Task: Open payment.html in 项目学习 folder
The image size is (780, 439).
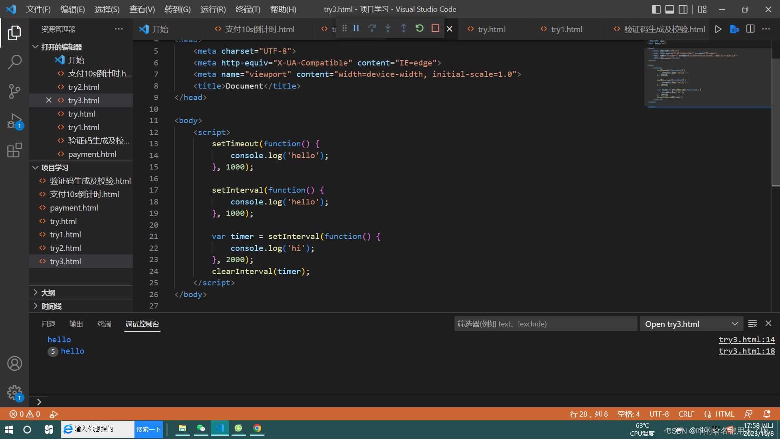Action: click(74, 208)
